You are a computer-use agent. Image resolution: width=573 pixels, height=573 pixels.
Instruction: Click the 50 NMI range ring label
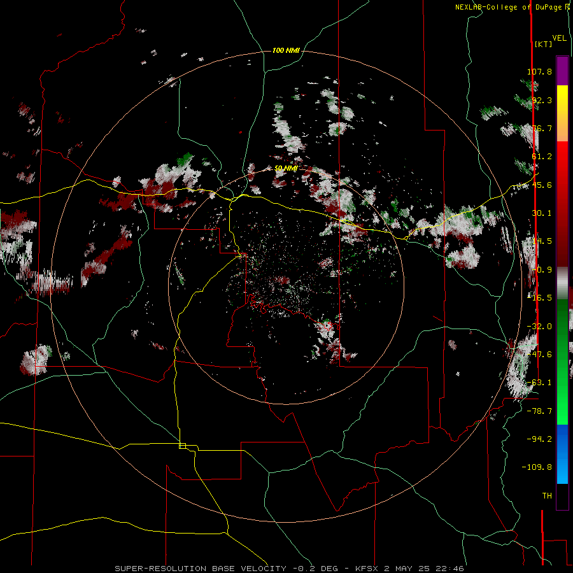[286, 168]
